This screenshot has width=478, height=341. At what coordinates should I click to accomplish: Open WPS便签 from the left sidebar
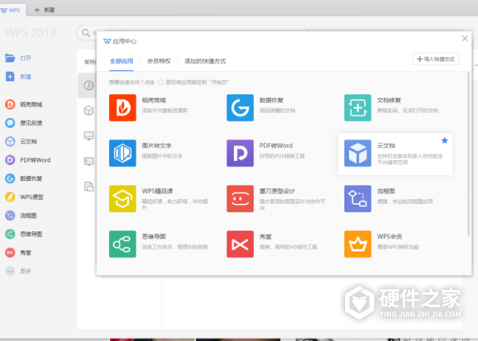pyautogui.click(x=24, y=197)
